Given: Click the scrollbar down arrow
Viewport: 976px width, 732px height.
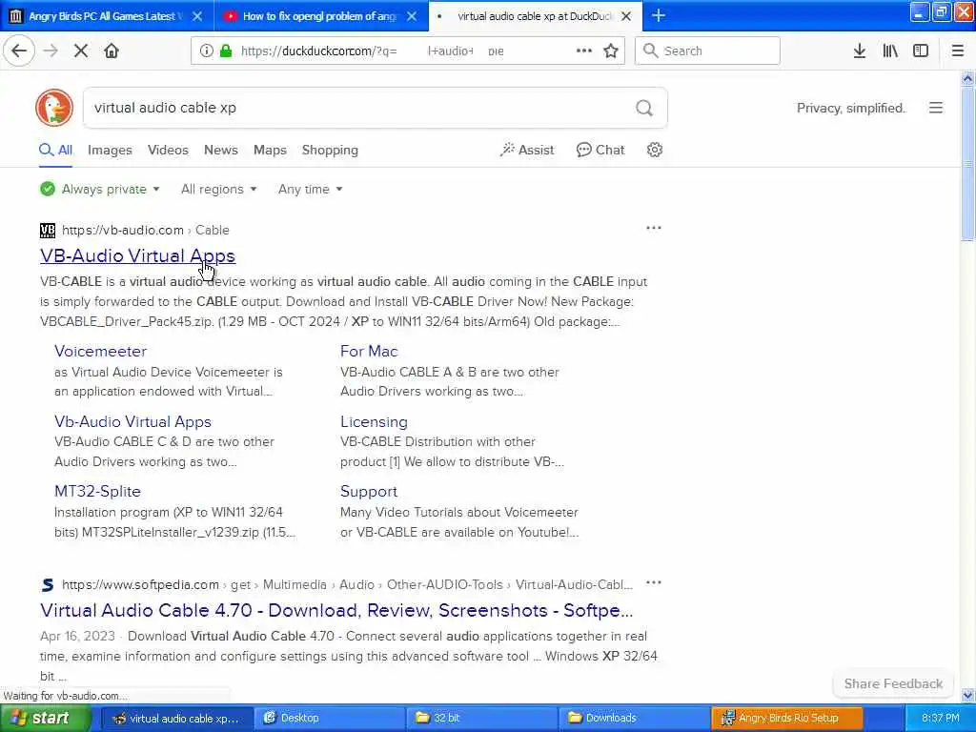Looking at the screenshot, I should 967,695.
